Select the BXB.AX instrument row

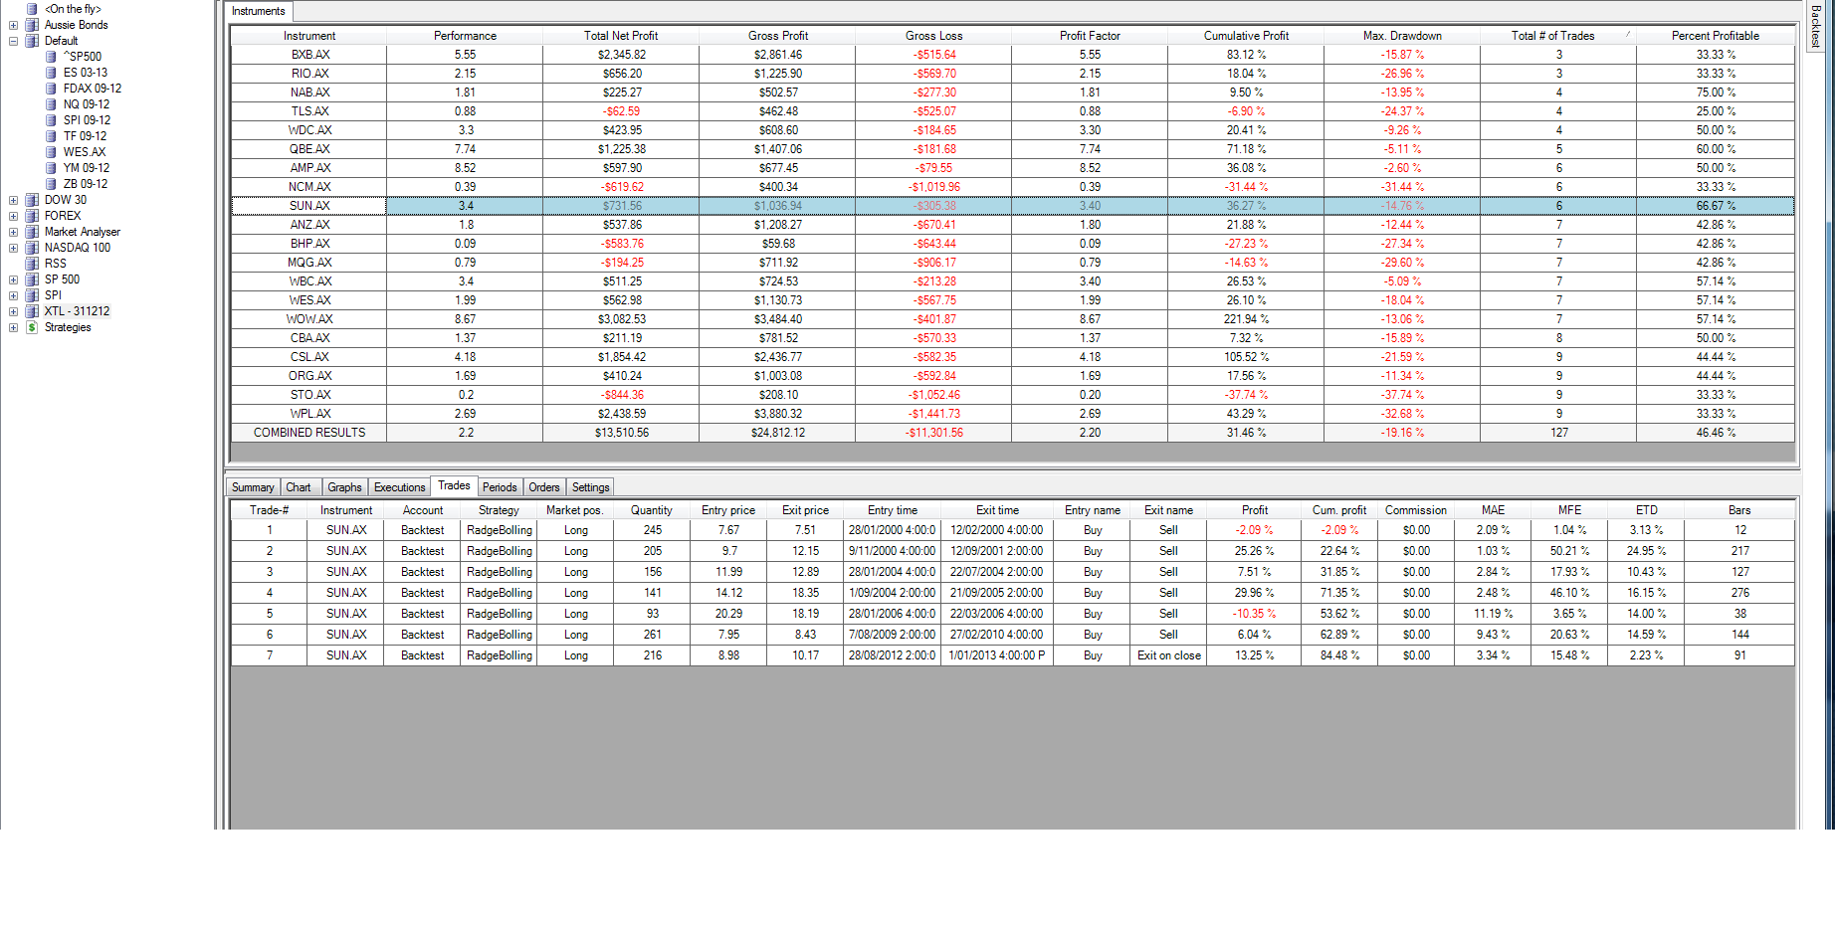click(1013, 55)
